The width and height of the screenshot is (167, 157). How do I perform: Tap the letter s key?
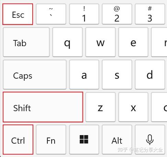[x=117, y=75]
